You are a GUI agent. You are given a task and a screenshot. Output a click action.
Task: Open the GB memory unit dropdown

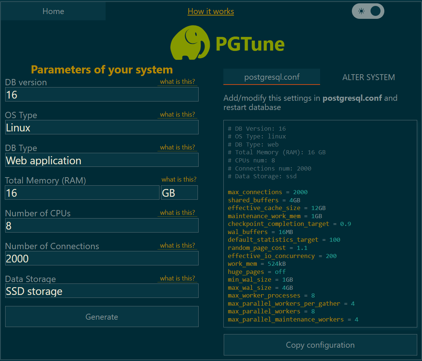pyautogui.click(x=179, y=192)
